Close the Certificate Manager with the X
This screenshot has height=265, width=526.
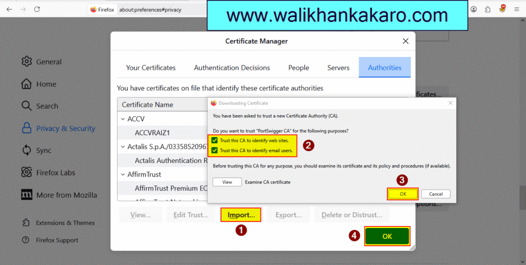[405, 41]
